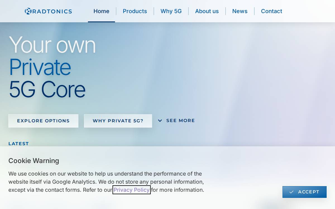Viewport: 335px width, 209px height.
Task: Open the Contact page
Action: [272, 11]
